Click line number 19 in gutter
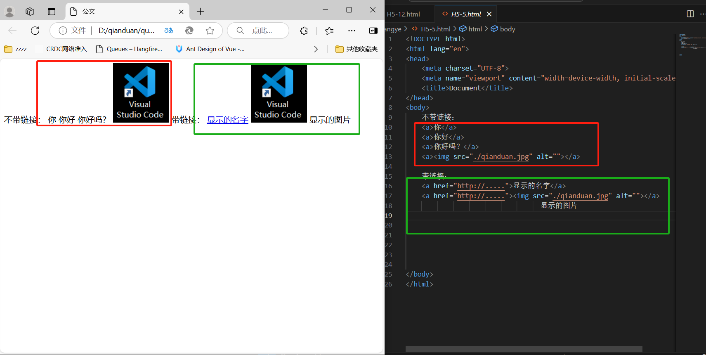The height and width of the screenshot is (355, 706). pyautogui.click(x=389, y=215)
